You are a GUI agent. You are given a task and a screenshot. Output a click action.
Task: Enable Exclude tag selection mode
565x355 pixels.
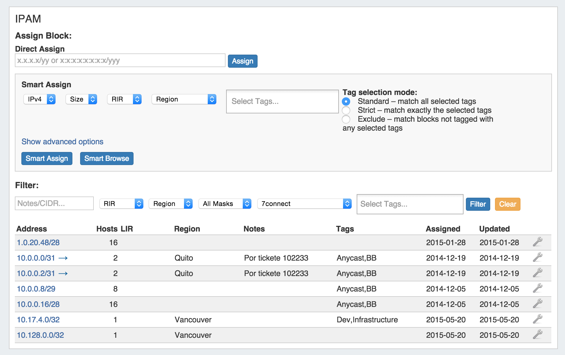pyautogui.click(x=346, y=119)
